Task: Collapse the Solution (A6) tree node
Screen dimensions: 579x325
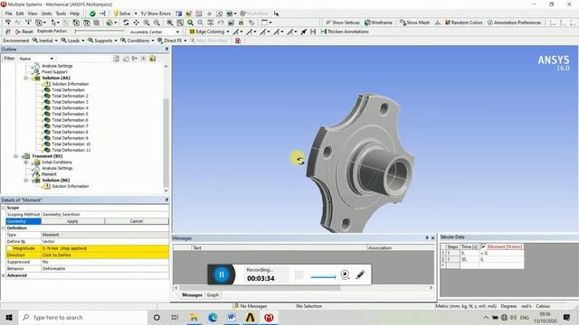Action: click(26, 79)
